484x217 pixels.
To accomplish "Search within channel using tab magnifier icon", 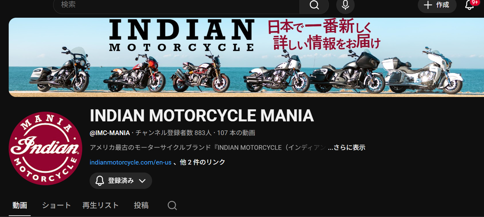I will 172,205.
